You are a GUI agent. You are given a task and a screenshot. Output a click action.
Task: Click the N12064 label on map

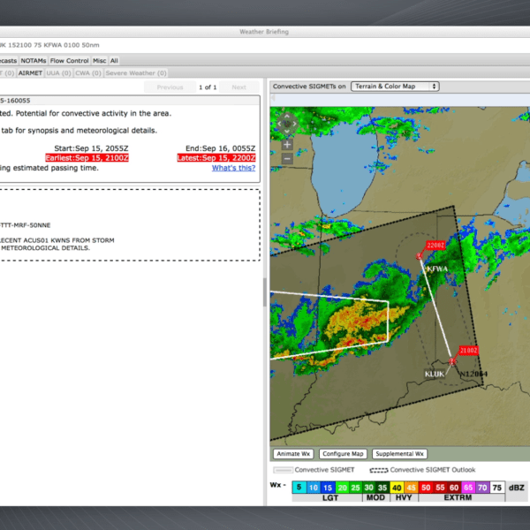pyautogui.click(x=473, y=374)
